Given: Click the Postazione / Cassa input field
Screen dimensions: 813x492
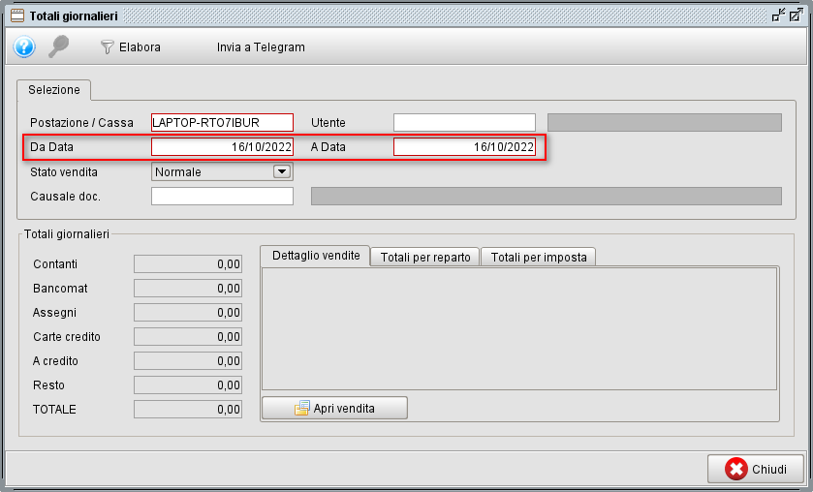Looking at the screenshot, I should (222, 122).
